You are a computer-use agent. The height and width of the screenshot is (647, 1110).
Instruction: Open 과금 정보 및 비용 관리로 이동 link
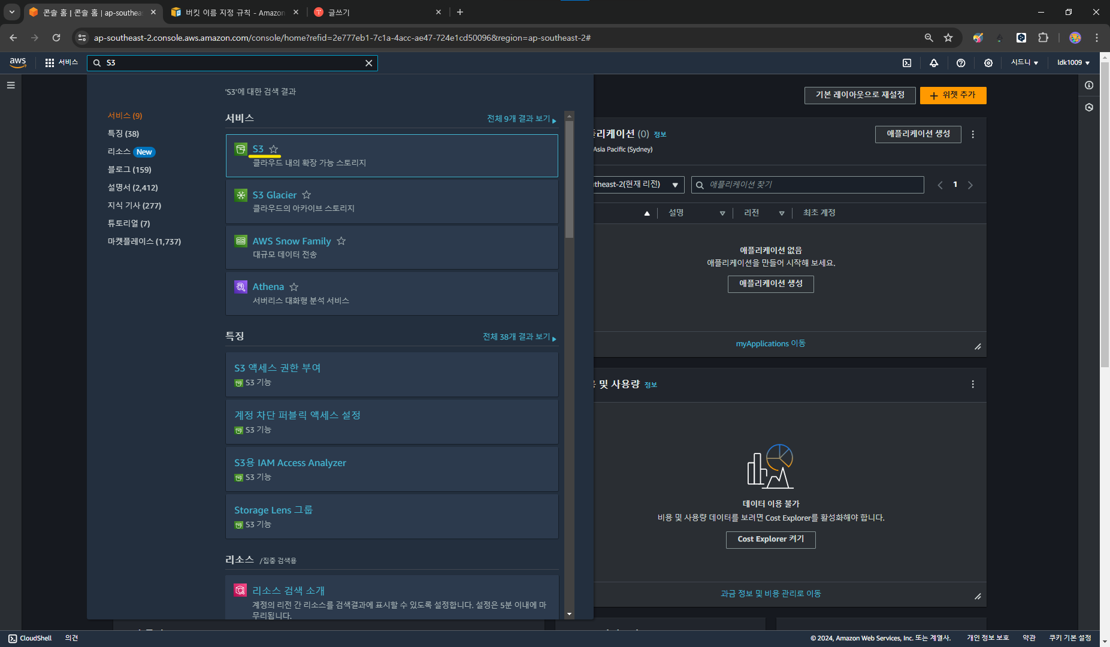[x=770, y=594]
